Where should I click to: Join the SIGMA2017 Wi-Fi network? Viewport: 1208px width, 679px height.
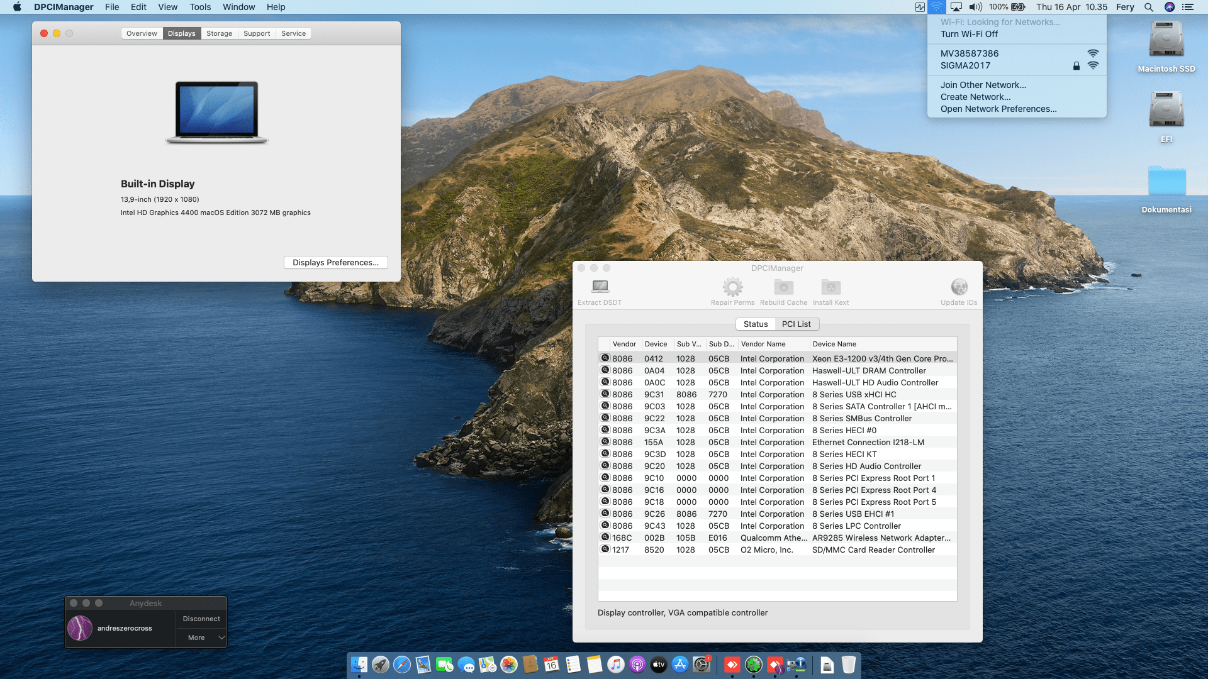click(x=965, y=65)
